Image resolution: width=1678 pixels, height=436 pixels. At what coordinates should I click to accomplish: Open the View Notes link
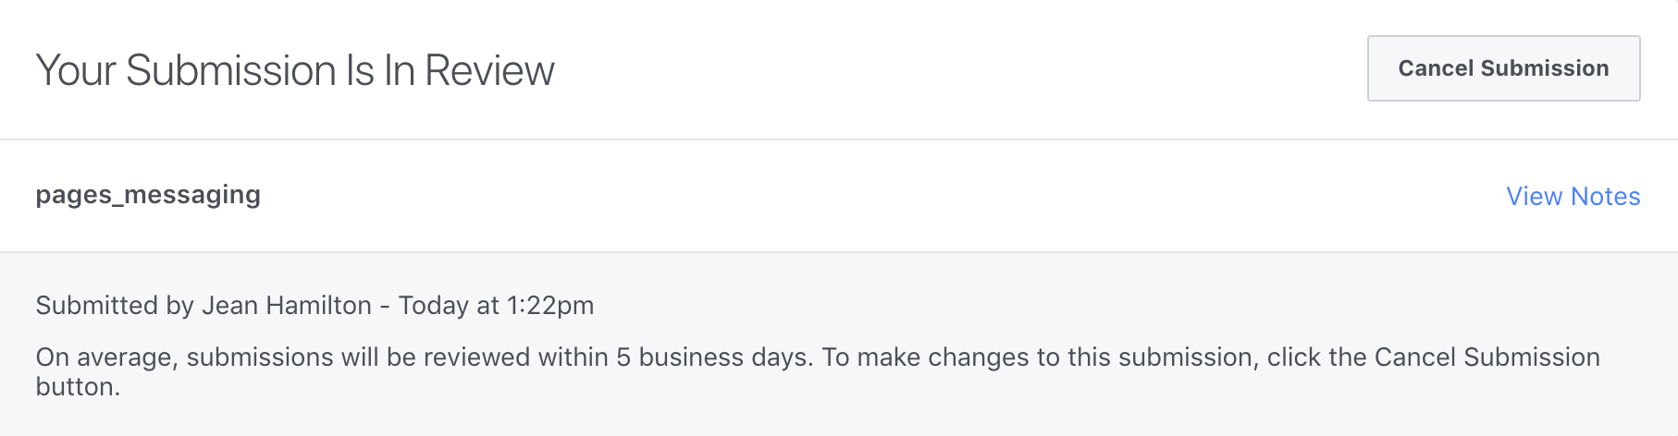(1573, 196)
